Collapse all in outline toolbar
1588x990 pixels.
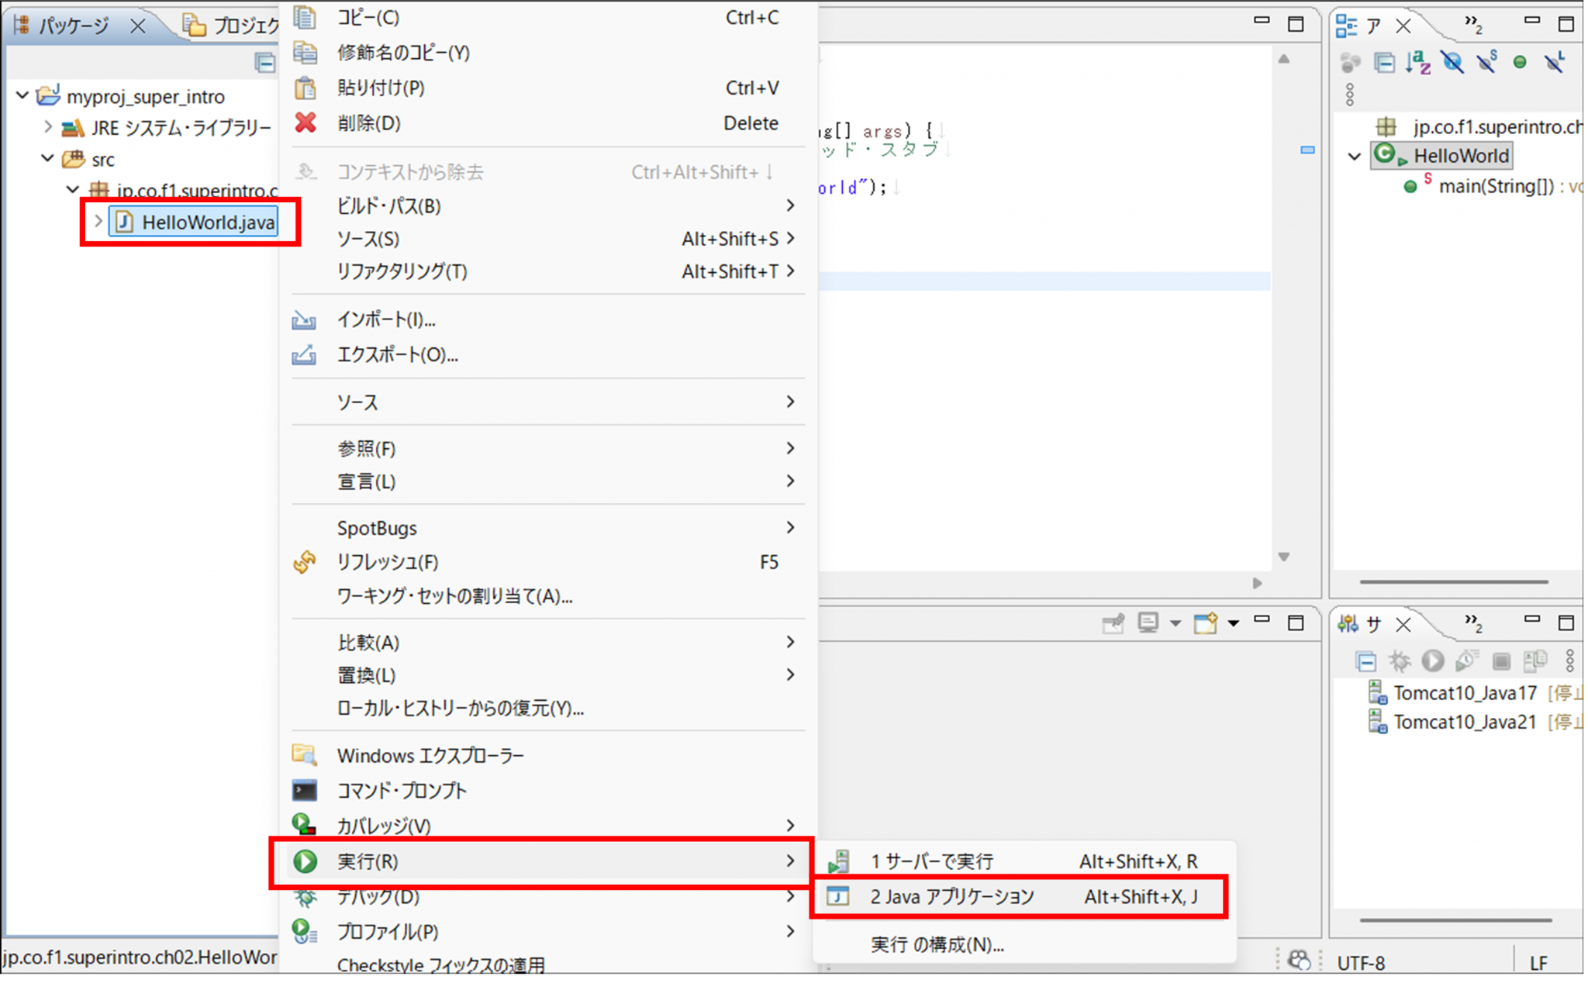click(x=1384, y=62)
